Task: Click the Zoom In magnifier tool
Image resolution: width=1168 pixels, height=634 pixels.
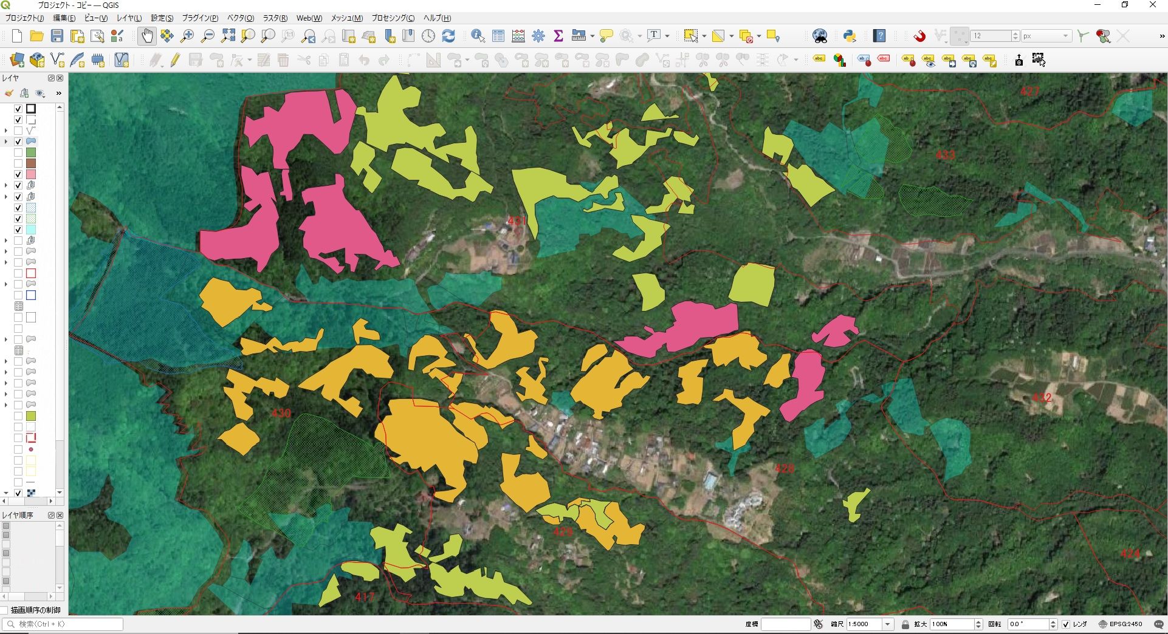Action: tap(187, 36)
